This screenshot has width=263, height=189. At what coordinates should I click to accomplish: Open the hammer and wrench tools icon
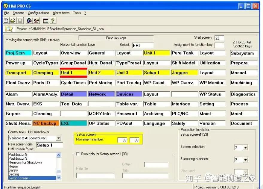(36, 21)
